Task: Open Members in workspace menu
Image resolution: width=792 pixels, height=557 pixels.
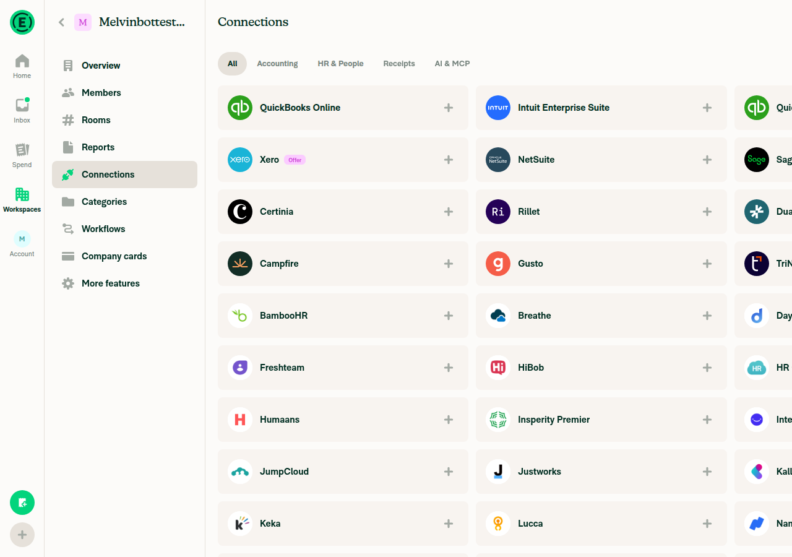Action: 124,93
